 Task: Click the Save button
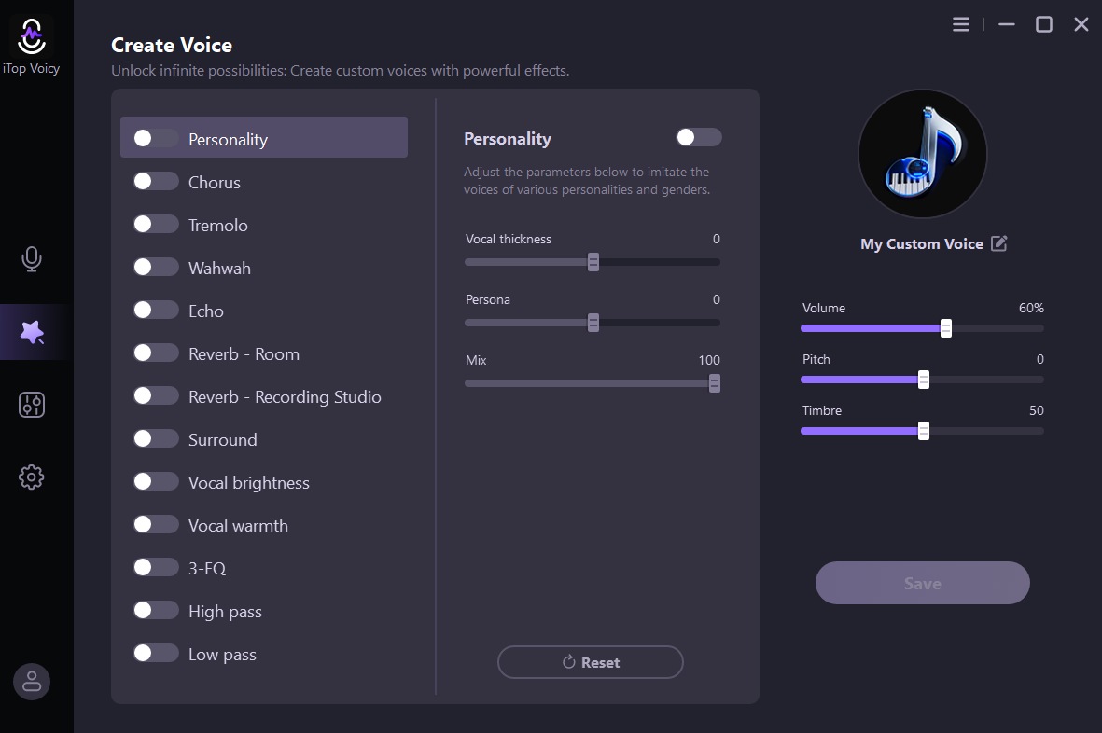[922, 582]
